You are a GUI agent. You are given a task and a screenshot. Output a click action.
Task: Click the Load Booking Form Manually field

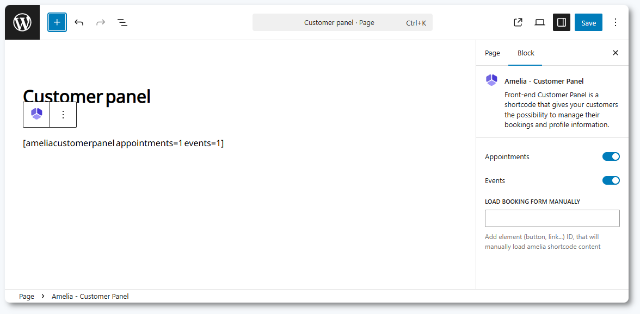coord(552,218)
